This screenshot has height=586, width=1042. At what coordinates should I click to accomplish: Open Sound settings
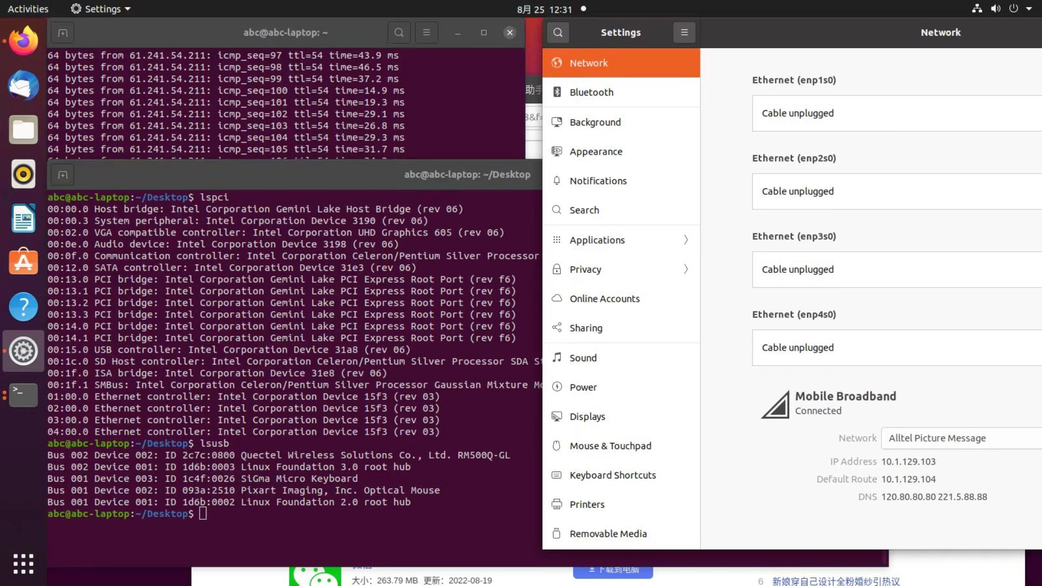pyautogui.click(x=621, y=358)
